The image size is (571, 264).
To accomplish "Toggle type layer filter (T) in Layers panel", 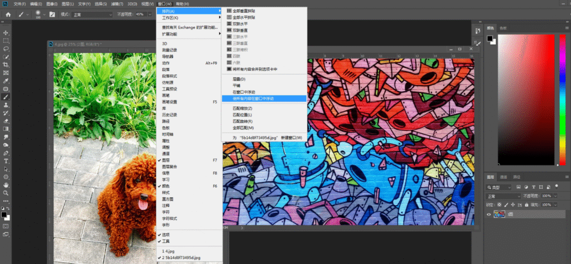I will pos(534,187).
